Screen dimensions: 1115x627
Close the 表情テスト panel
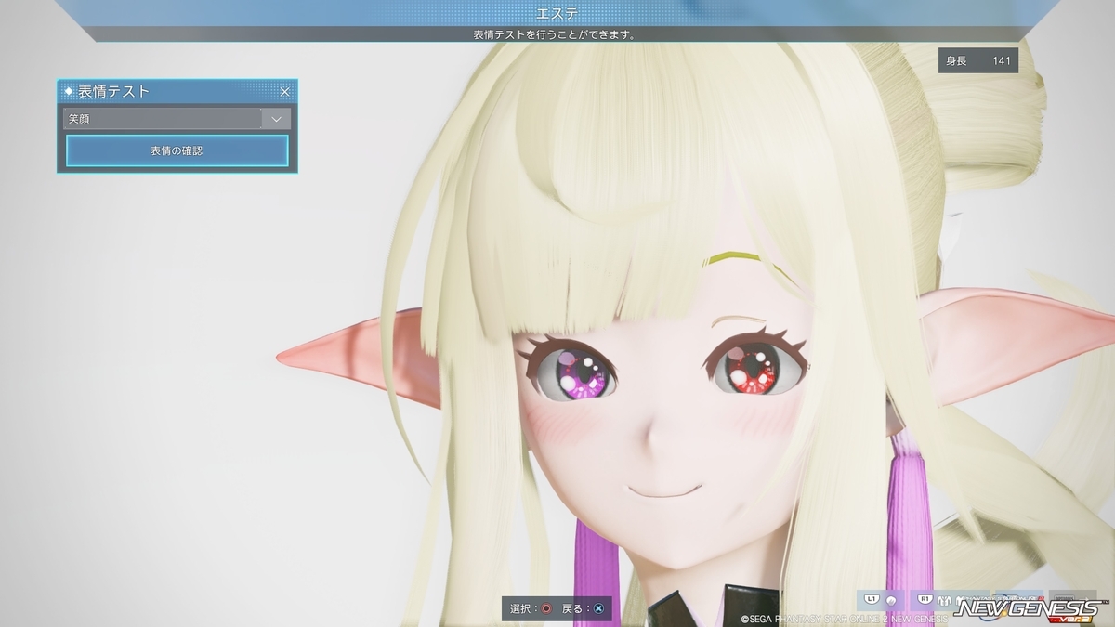285,92
